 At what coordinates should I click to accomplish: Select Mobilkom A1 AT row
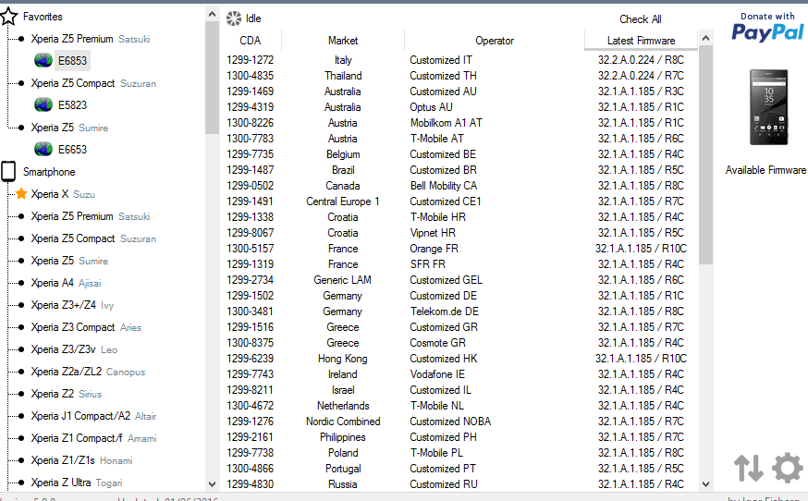pyautogui.click(x=459, y=123)
